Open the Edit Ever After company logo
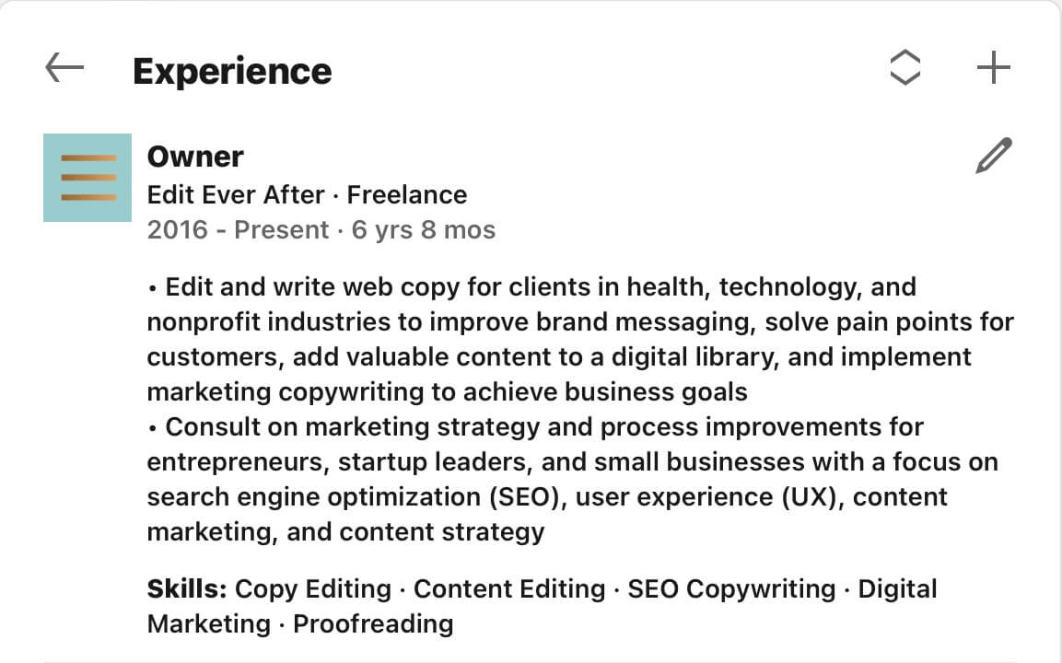 (88, 178)
